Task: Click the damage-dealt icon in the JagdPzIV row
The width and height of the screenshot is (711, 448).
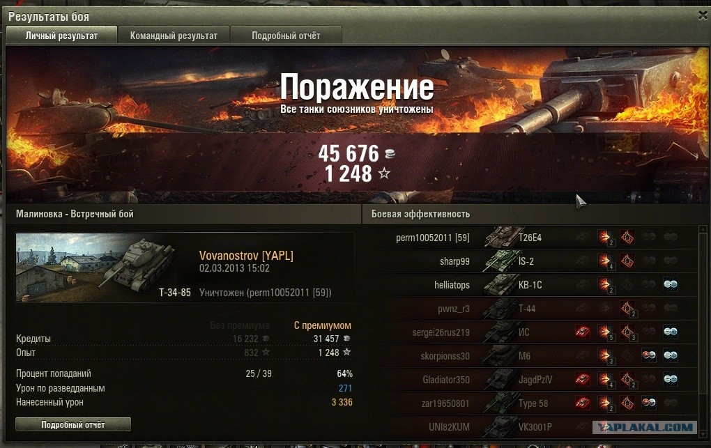Action: coord(604,379)
